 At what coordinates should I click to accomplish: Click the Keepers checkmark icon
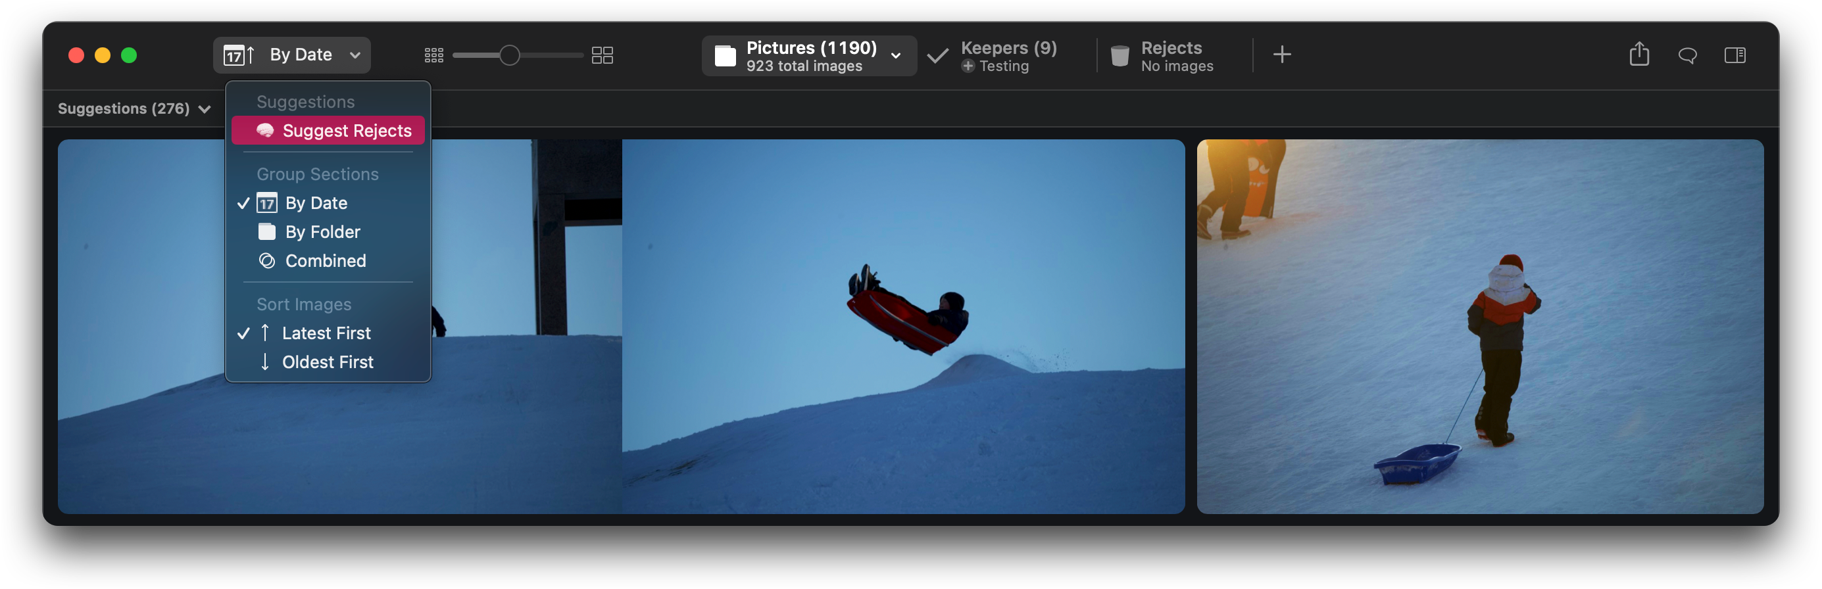click(937, 55)
